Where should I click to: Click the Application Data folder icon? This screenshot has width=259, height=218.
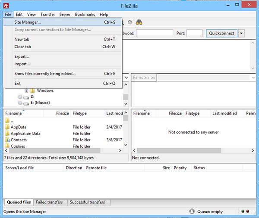tap(7, 133)
